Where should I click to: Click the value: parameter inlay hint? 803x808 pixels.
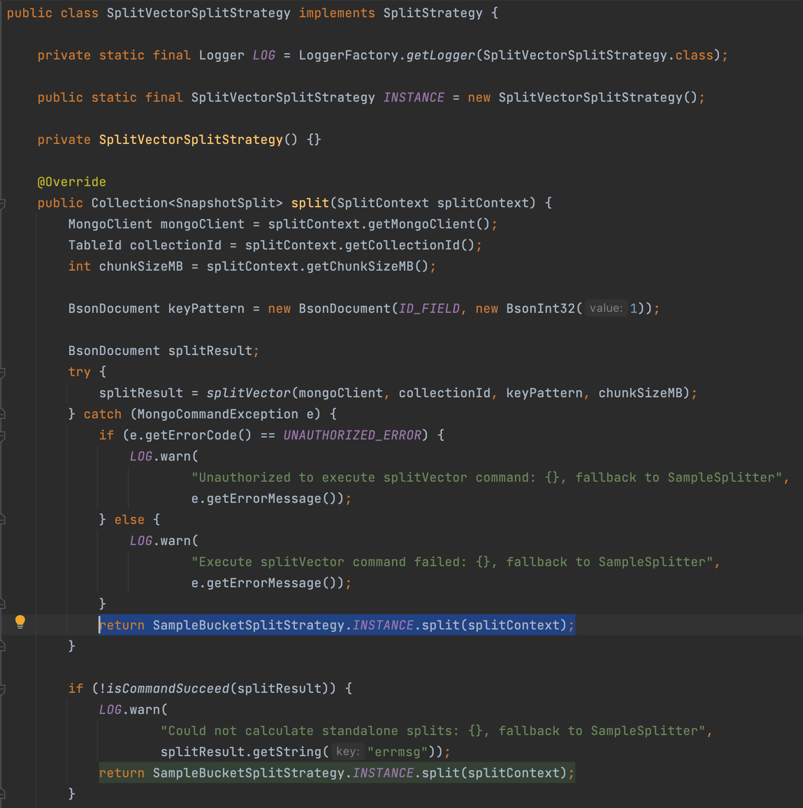(x=606, y=309)
